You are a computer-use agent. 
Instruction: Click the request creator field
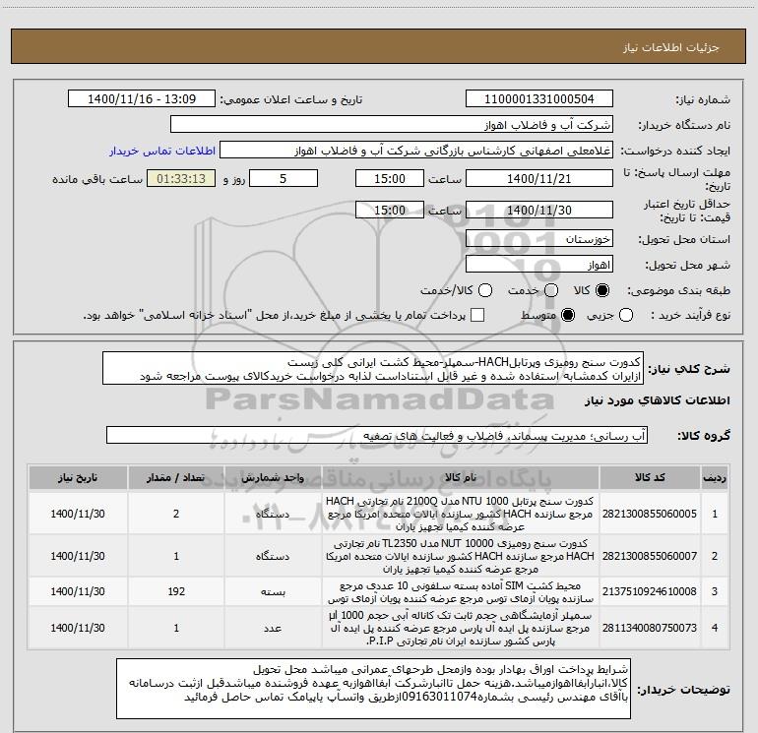point(416,151)
